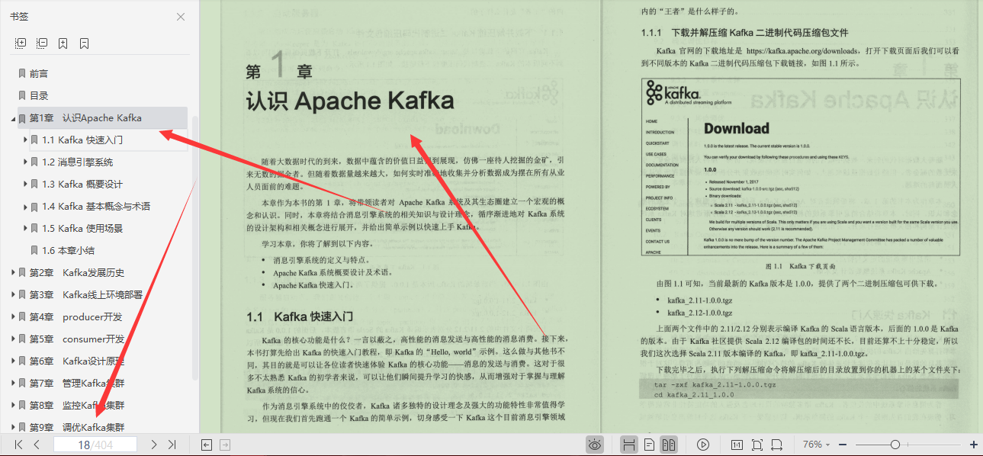The width and height of the screenshot is (983, 456).
Task: Switch to single page view
Action: click(649, 445)
